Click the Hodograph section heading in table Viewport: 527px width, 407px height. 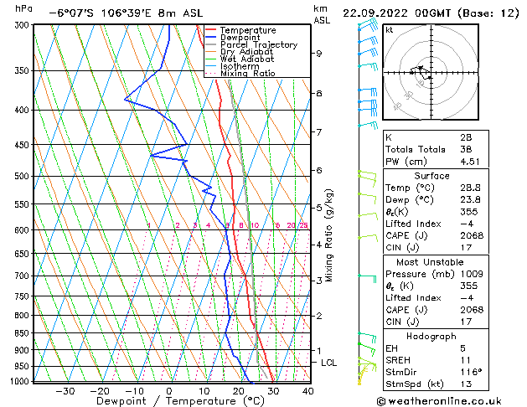(431, 337)
